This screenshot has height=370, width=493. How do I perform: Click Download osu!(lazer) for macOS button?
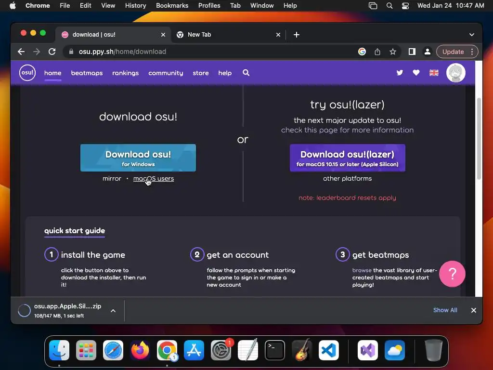click(348, 158)
